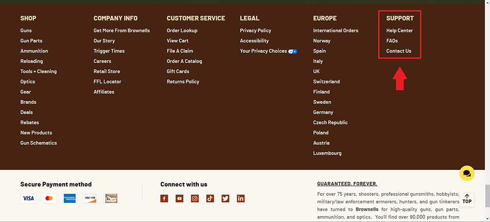Choose Czech Republic under Europe

(x=330, y=123)
